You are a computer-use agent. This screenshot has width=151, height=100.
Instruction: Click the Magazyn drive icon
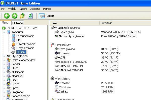(x=9, y=76)
